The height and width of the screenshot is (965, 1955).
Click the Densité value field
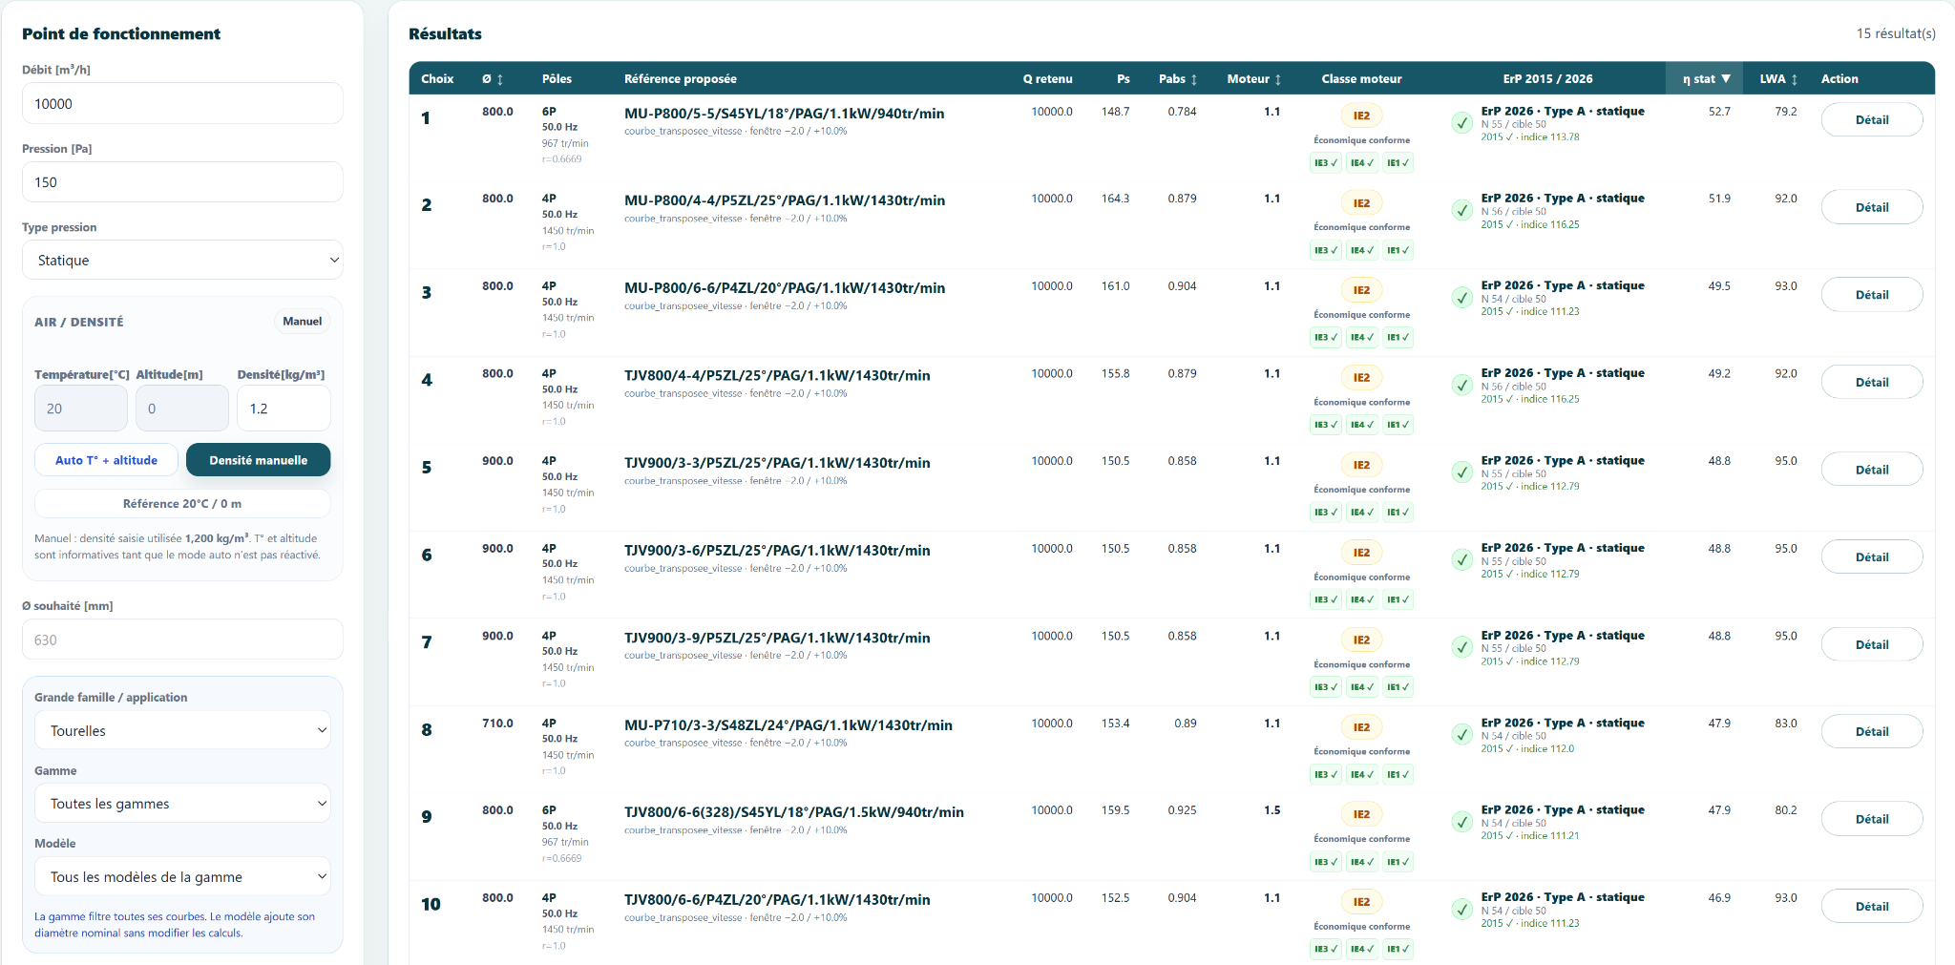pyautogui.click(x=284, y=409)
